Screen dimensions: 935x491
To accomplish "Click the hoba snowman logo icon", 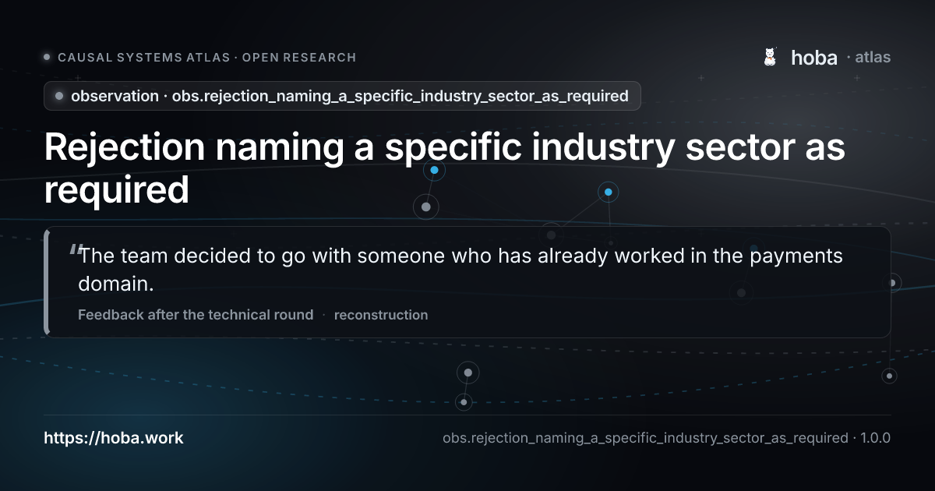I will click(x=770, y=57).
